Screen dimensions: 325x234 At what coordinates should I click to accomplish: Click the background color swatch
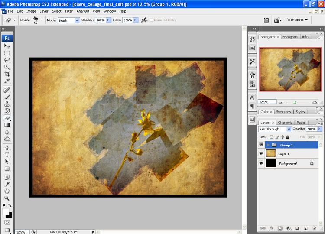10,216
